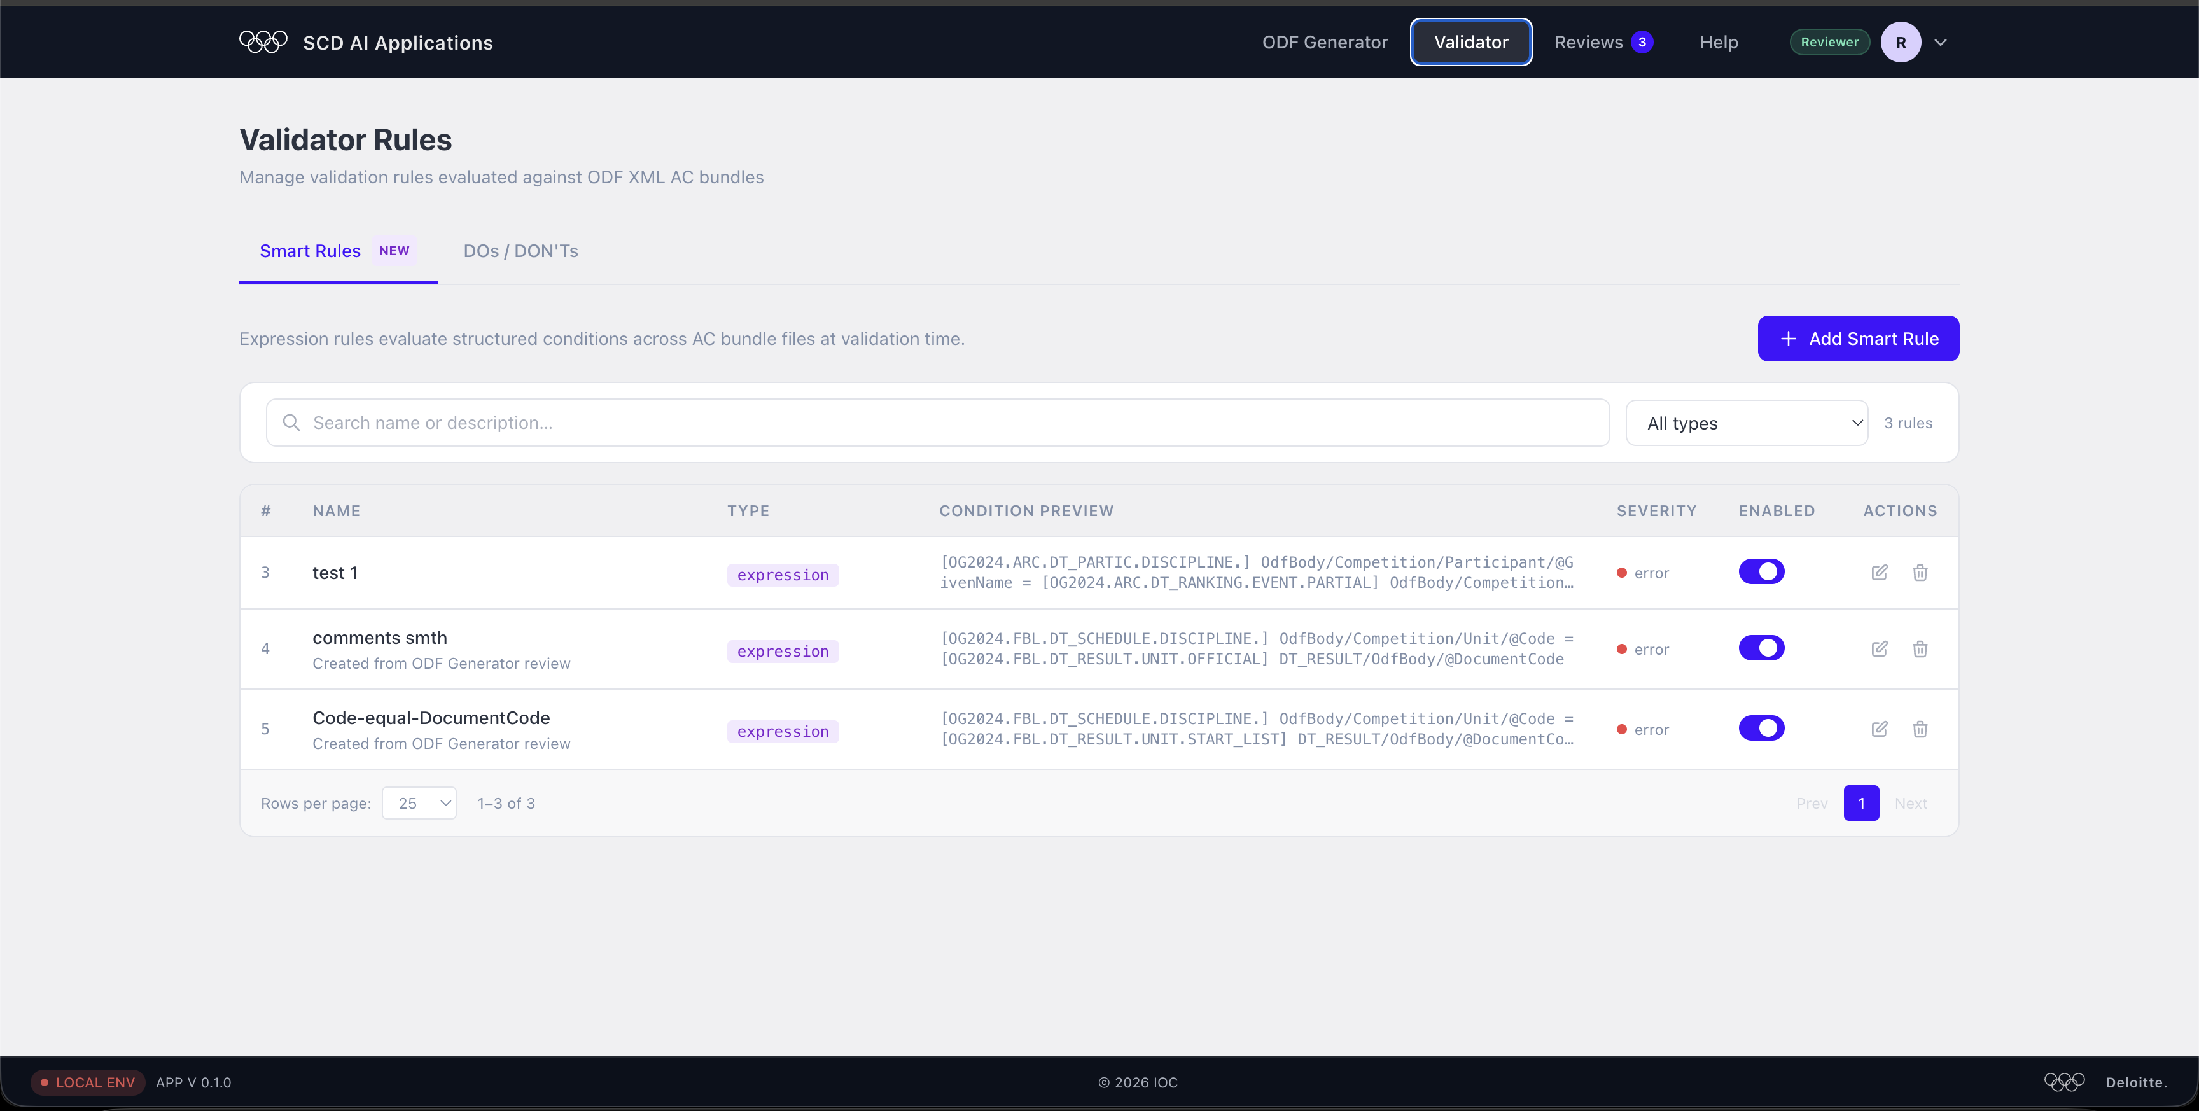Click the Reviews count badge
The height and width of the screenshot is (1111, 2199).
[1642, 42]
